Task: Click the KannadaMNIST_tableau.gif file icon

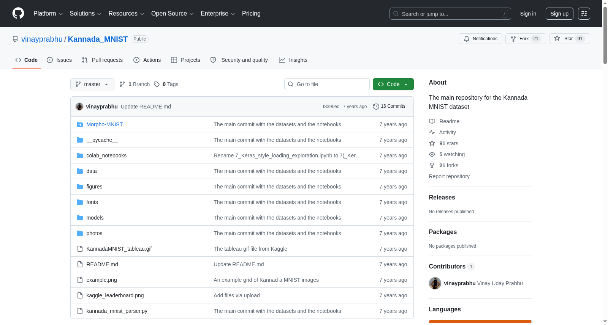Action: 80,249
